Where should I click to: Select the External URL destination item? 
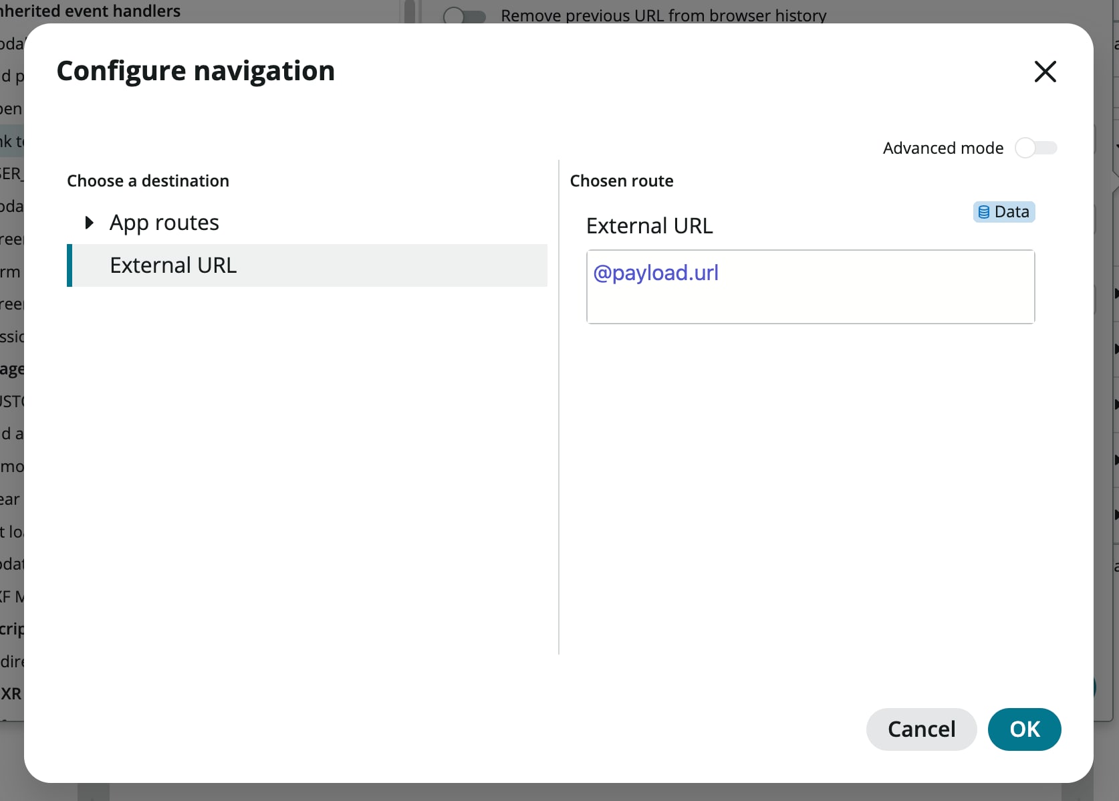click(172, 265)
